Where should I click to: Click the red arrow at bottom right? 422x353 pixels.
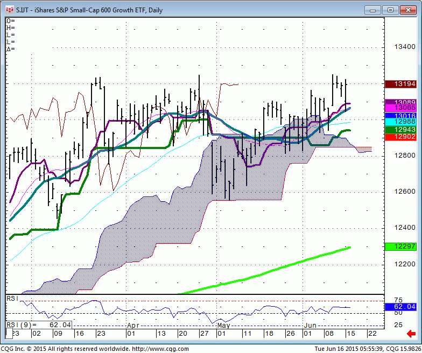point(411,334)
